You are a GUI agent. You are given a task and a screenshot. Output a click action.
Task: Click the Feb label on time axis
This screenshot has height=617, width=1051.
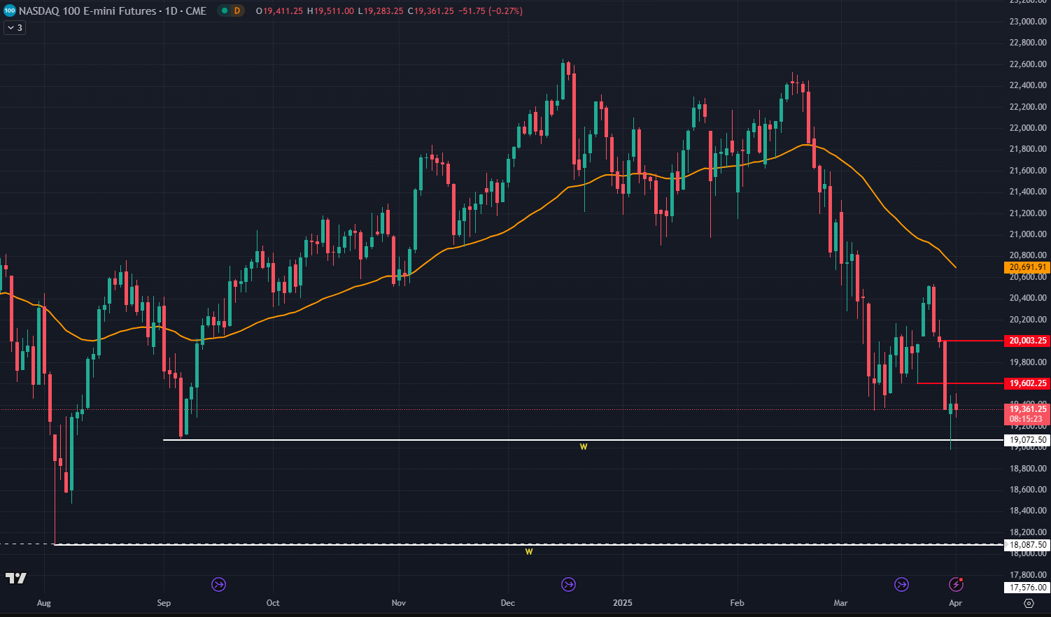pyautogui.click(x=737, y=602)
